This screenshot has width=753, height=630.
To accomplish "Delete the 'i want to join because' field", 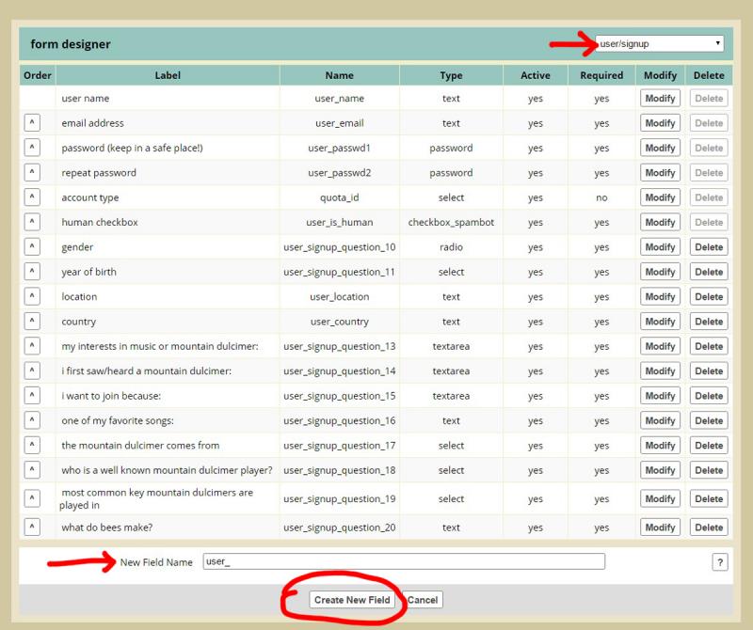I will pos(709,396).
